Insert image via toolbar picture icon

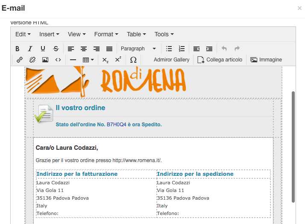click(45, 60)
